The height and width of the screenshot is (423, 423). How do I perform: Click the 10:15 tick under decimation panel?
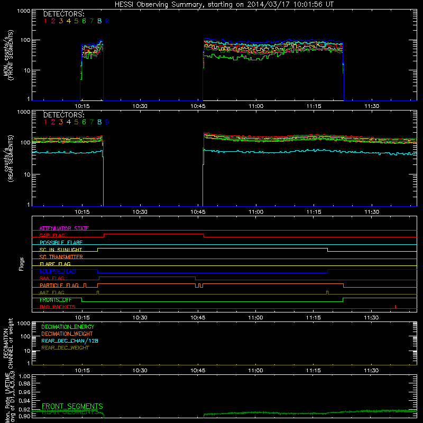(x=82, y=371)
